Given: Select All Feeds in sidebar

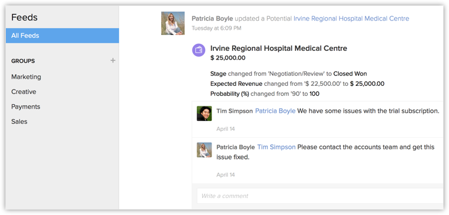Looking at the screenshot, I should coord(62,36).
